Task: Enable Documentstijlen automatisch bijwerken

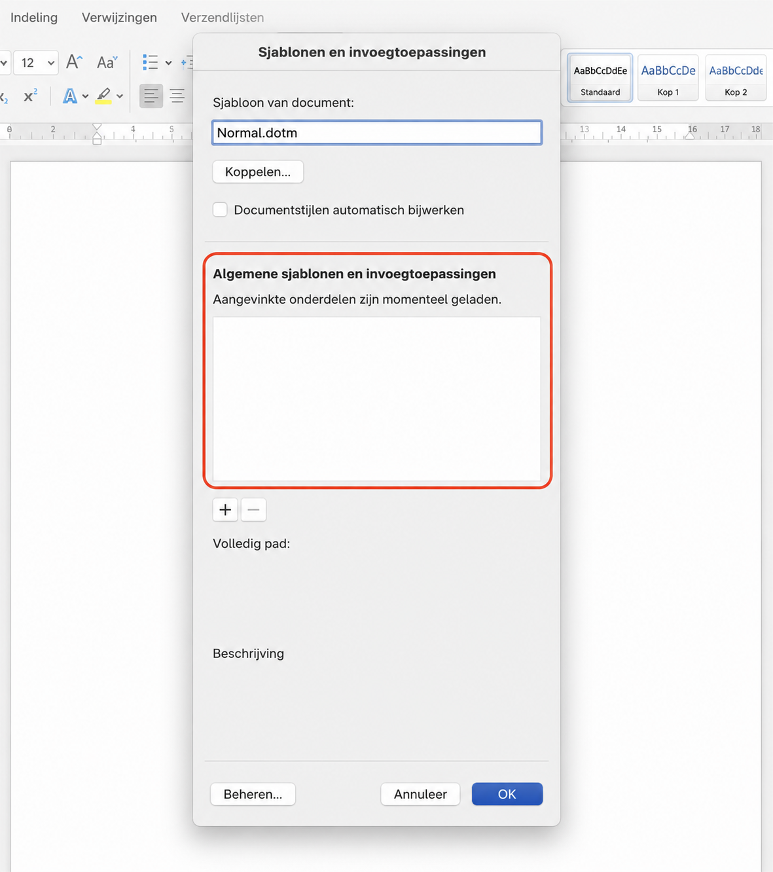Action: 221,210
